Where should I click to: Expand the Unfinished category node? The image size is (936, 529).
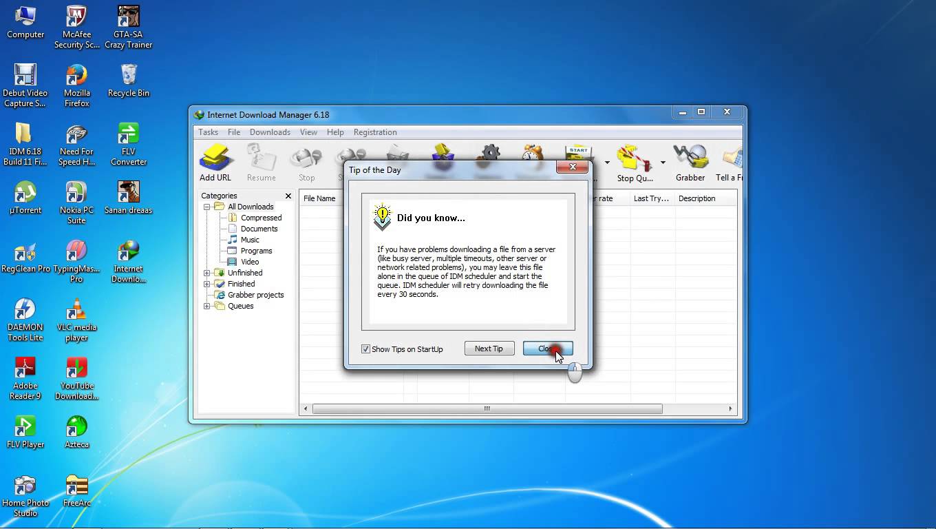click(x=206, y=273)
